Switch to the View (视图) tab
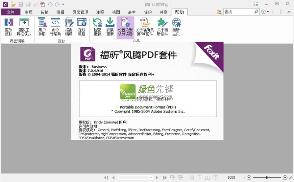 pyautogui.click(x=116, y=12)
